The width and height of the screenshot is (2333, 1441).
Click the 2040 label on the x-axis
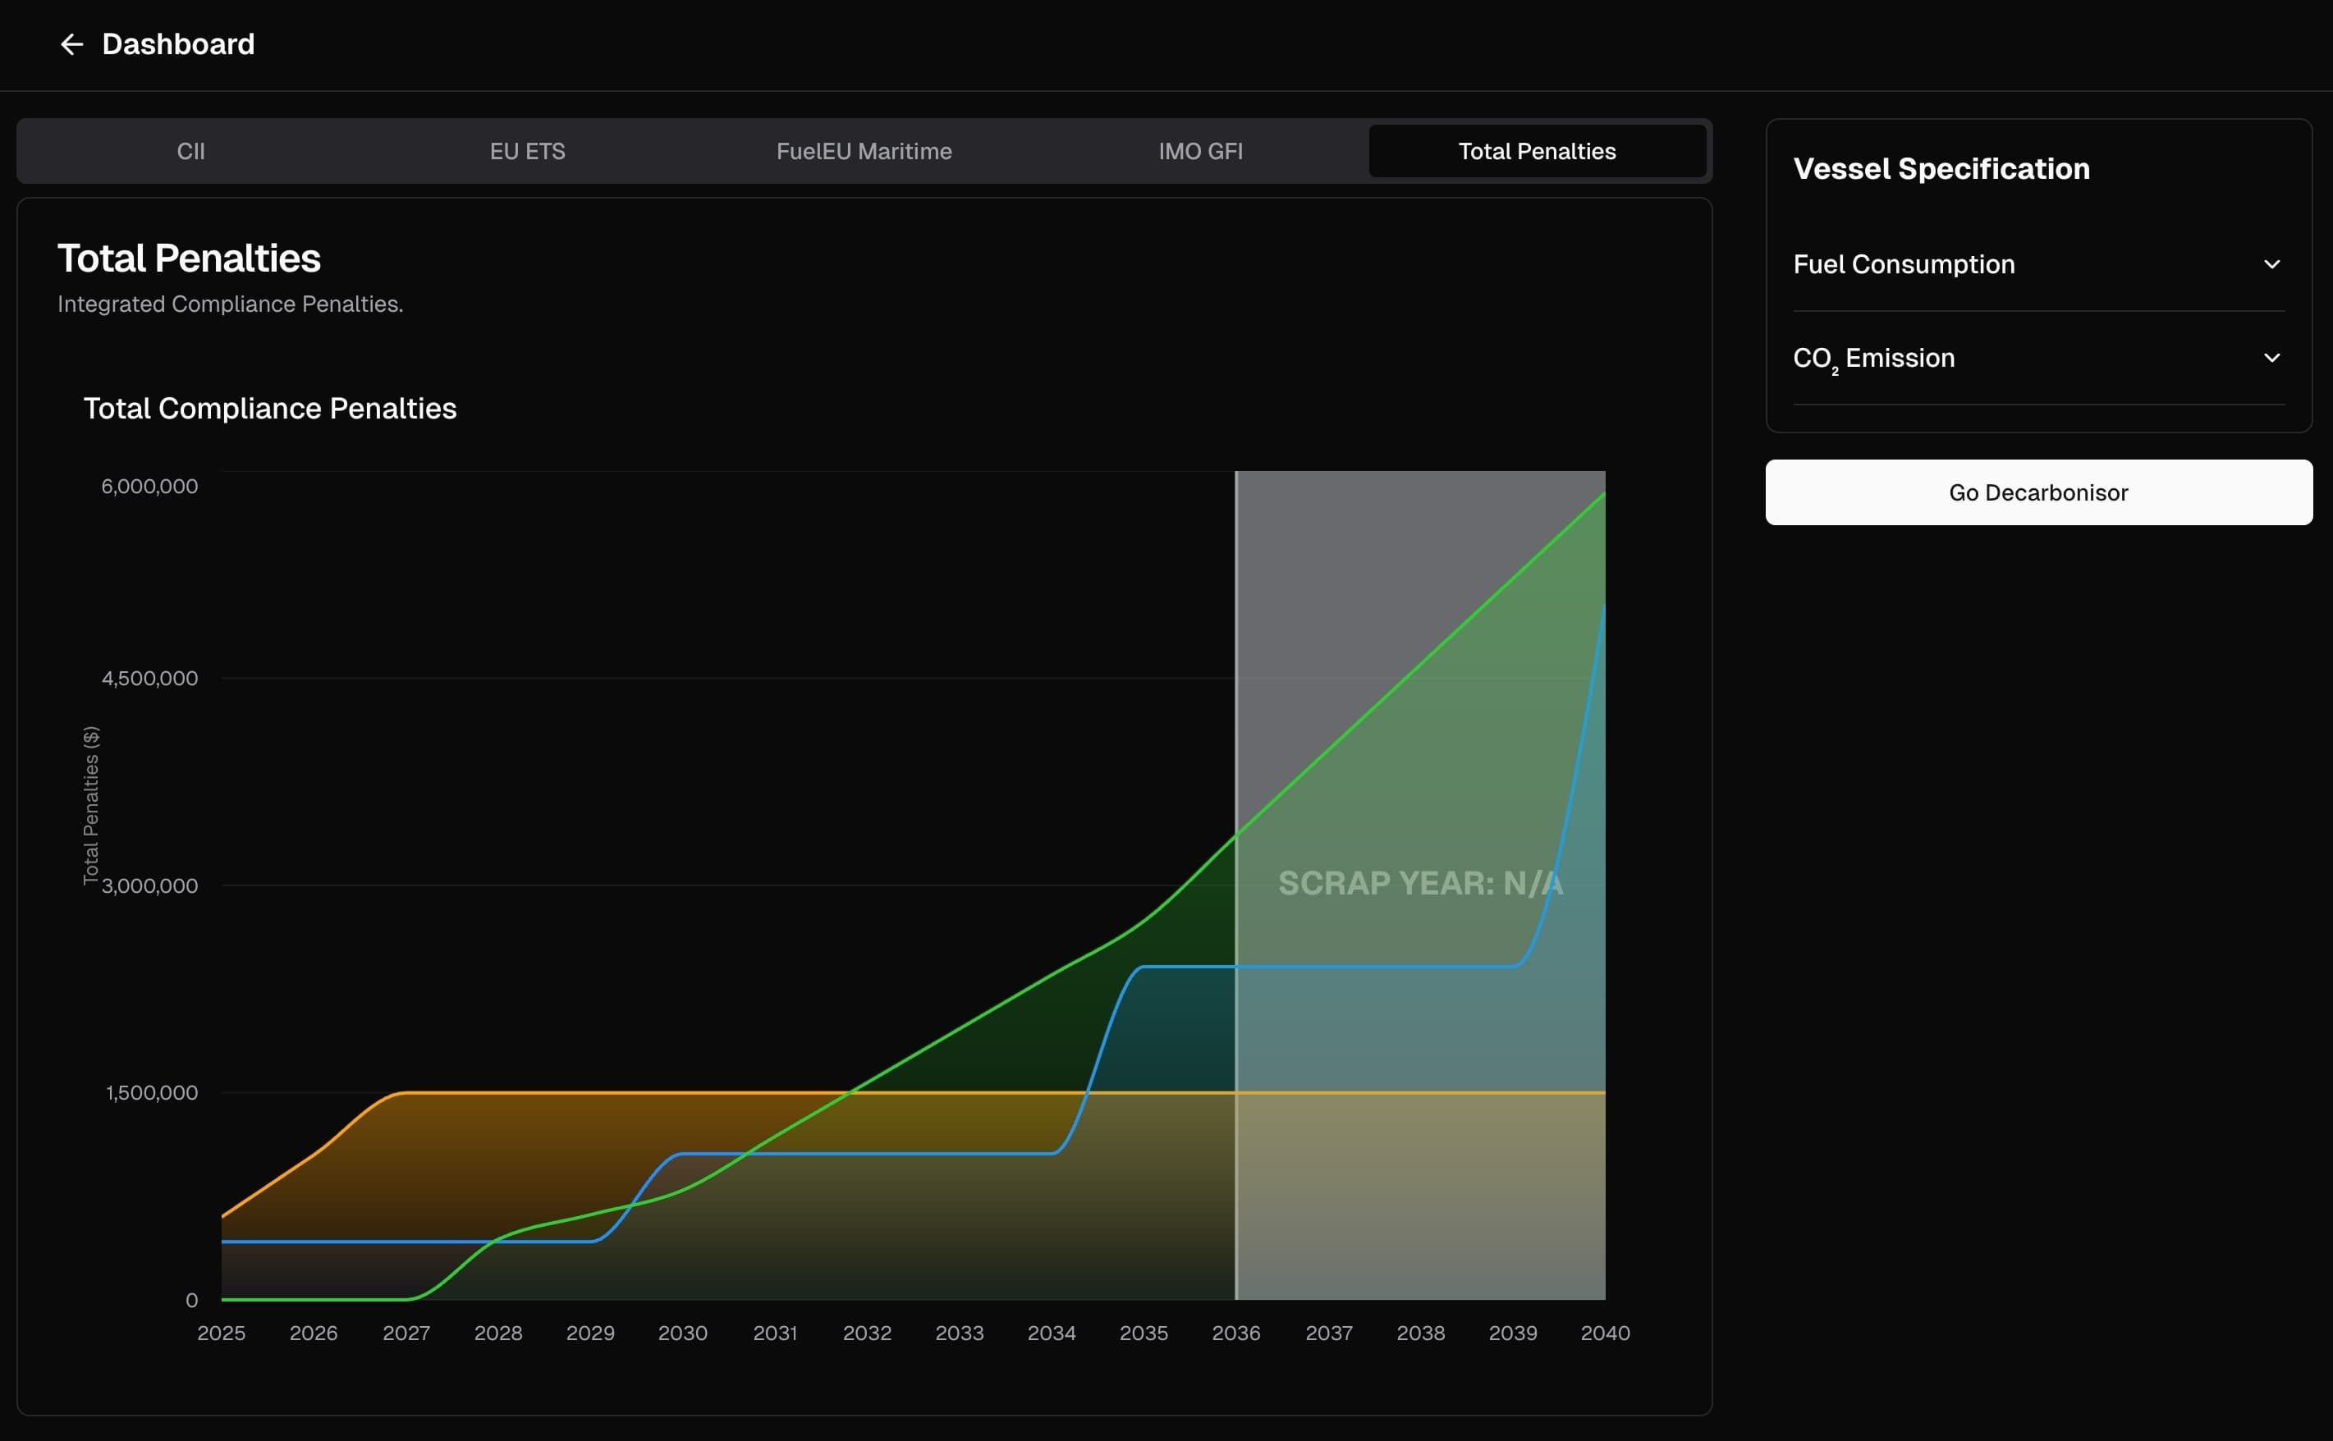(x=1605, y=1333)
